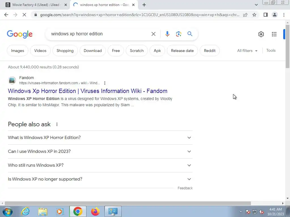The height and width of the screenshot is (217, 290).
Task: Open the All filters dropdown
Action: click(x=247, y=51)
